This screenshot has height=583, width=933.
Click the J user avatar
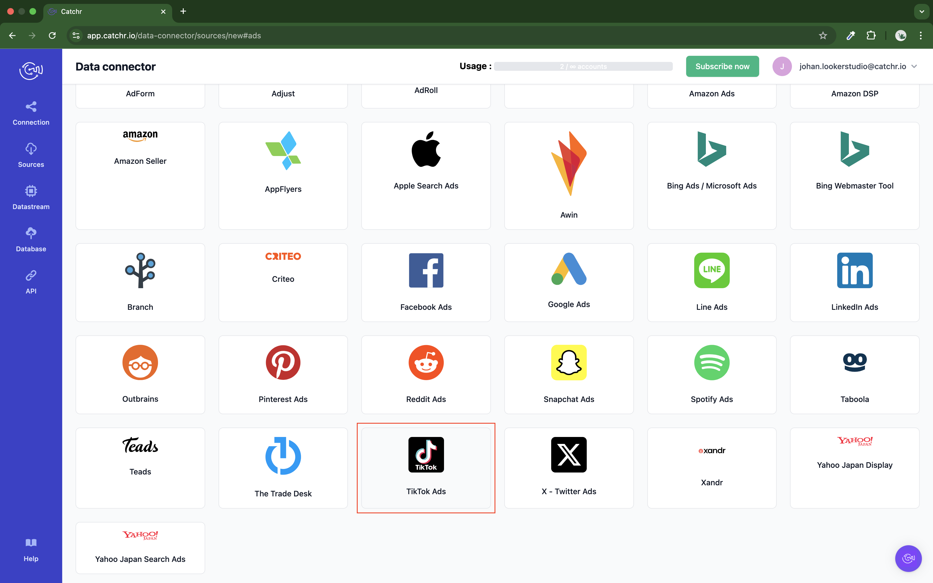click(x=782, y=66)
